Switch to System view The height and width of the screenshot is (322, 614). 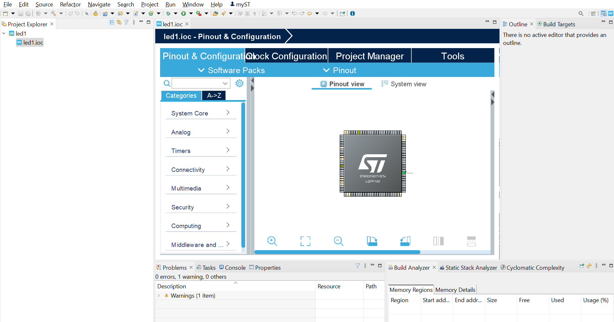tap(404, 84)
